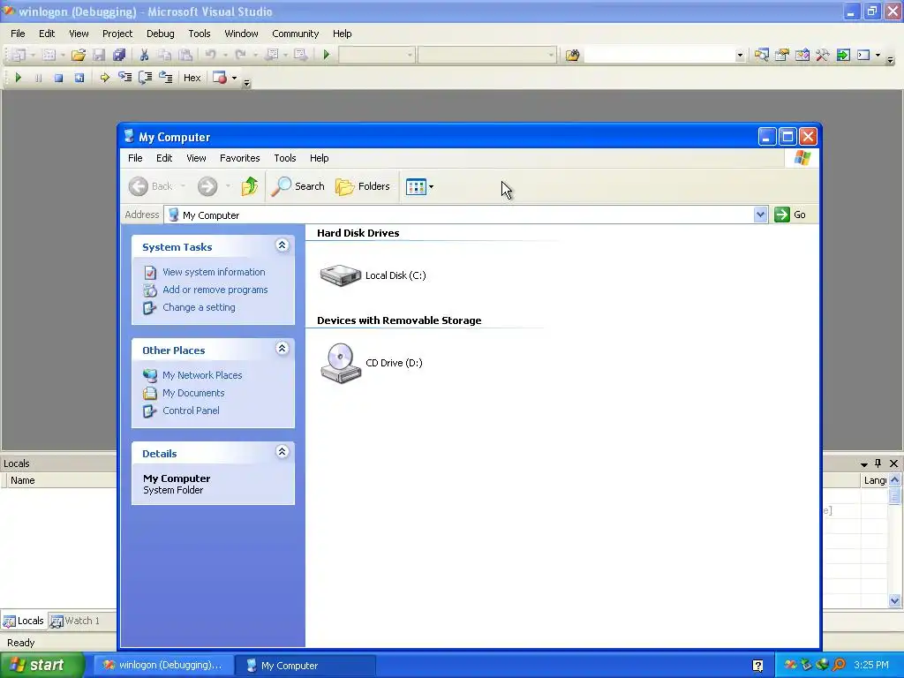Click Change a setting link
Image resolution: width=904 pixels, height=678 pixels.
point(199,307)
